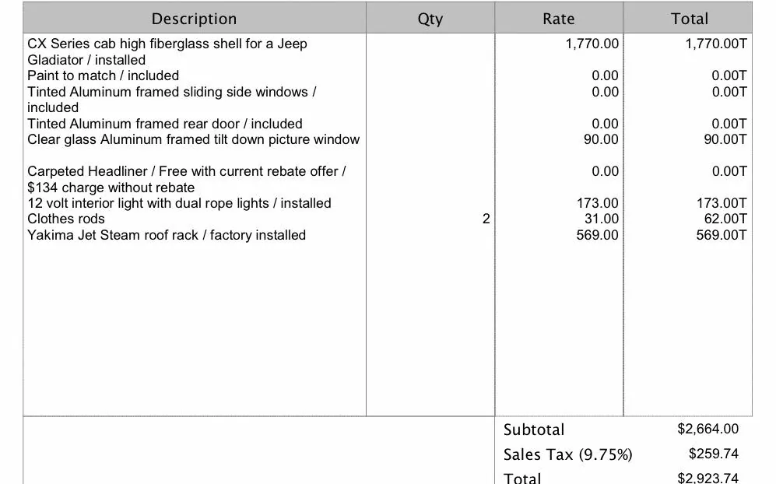Image resolution: width=776 pixels, height=484 pixels.
Task: Click the Clothes rods description
Action: [x=66, y=219]
